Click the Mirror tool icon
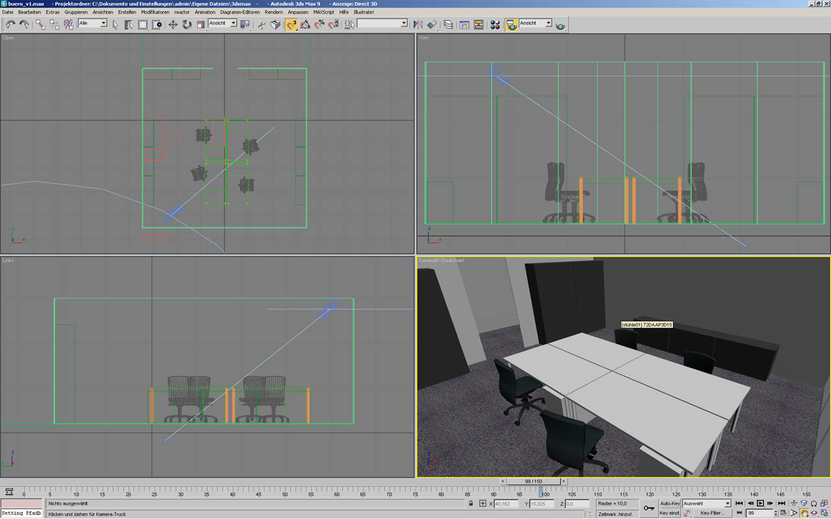 (417, 24)
